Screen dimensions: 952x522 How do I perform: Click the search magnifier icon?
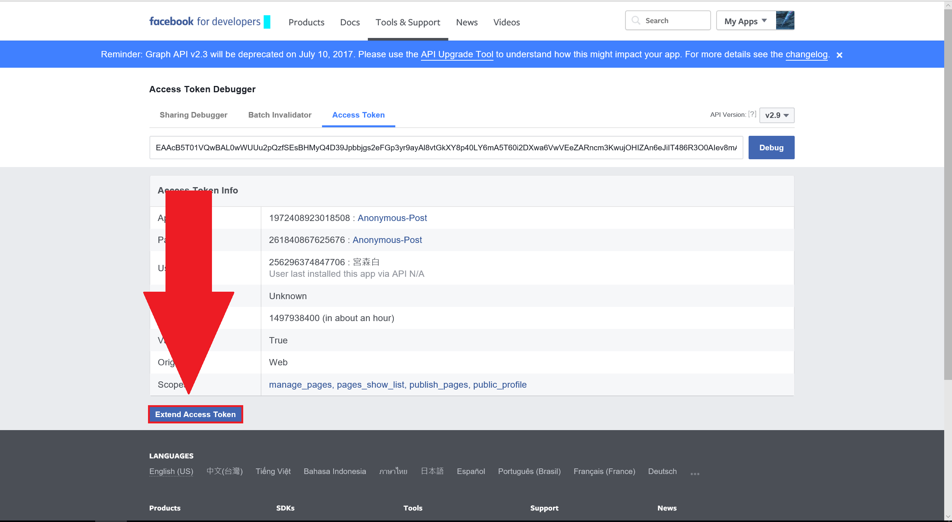coord(636,20)
